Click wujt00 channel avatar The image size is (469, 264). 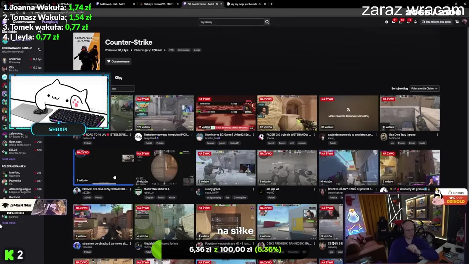[261, 191]
